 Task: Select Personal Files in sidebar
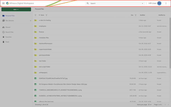10,16
